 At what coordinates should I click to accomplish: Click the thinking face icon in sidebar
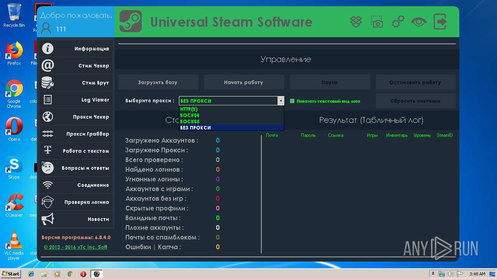(48, 168)
